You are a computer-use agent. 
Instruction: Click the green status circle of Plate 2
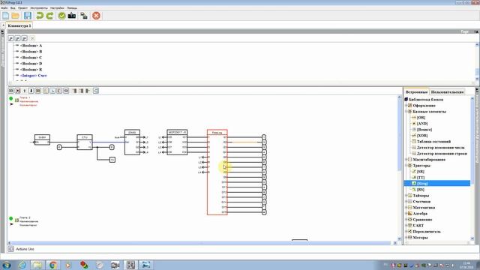(11, 218)
